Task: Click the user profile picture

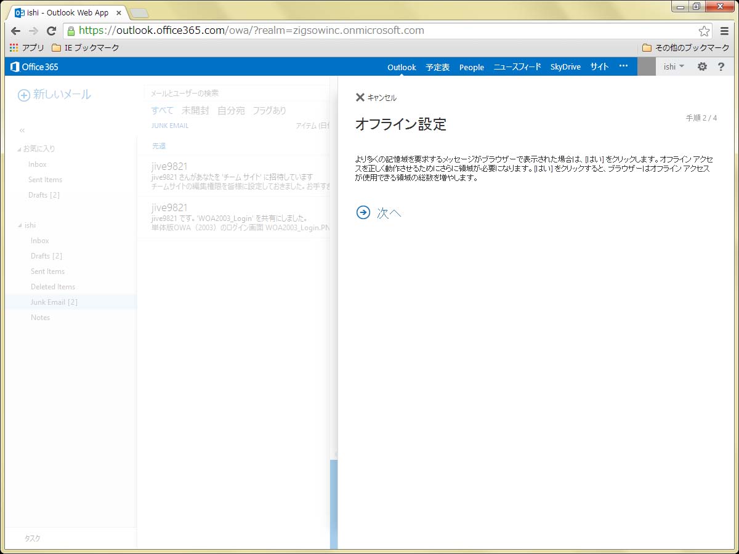Action: [647, 66]
